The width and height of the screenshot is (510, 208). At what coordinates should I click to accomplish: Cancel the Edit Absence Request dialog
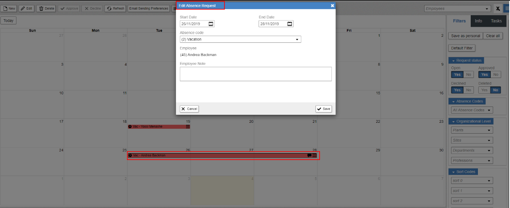[x=189, y=109]
